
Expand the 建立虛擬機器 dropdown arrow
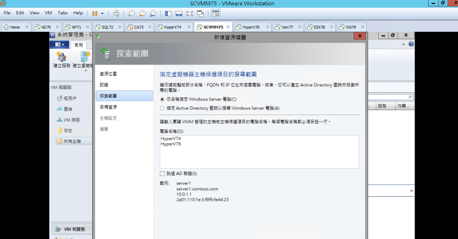tap(86, 69)
